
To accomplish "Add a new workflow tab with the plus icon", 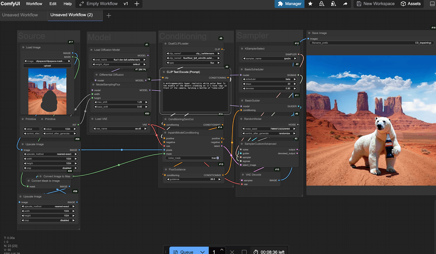I will (109, 15).
